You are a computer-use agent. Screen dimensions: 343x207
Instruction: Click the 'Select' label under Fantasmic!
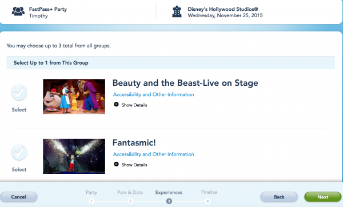19,169
